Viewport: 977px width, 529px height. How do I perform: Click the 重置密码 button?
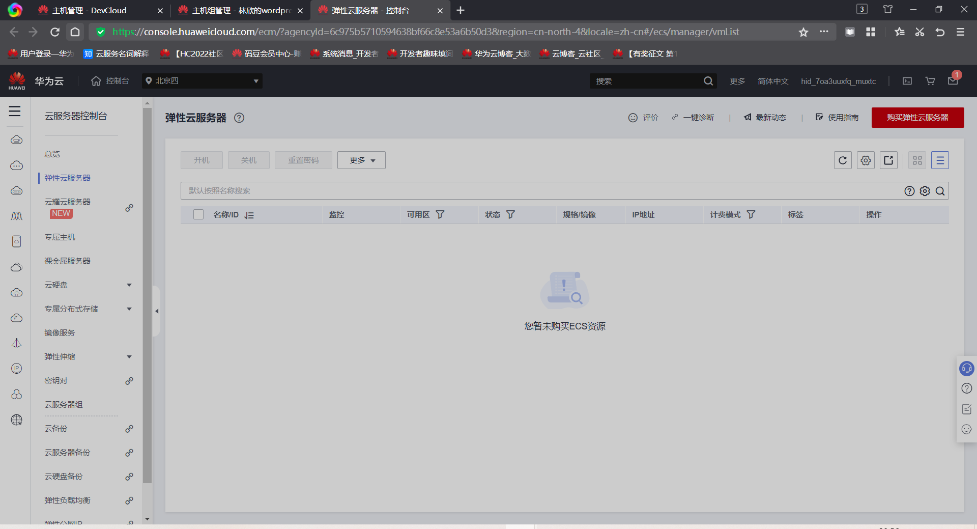(303, 160)
